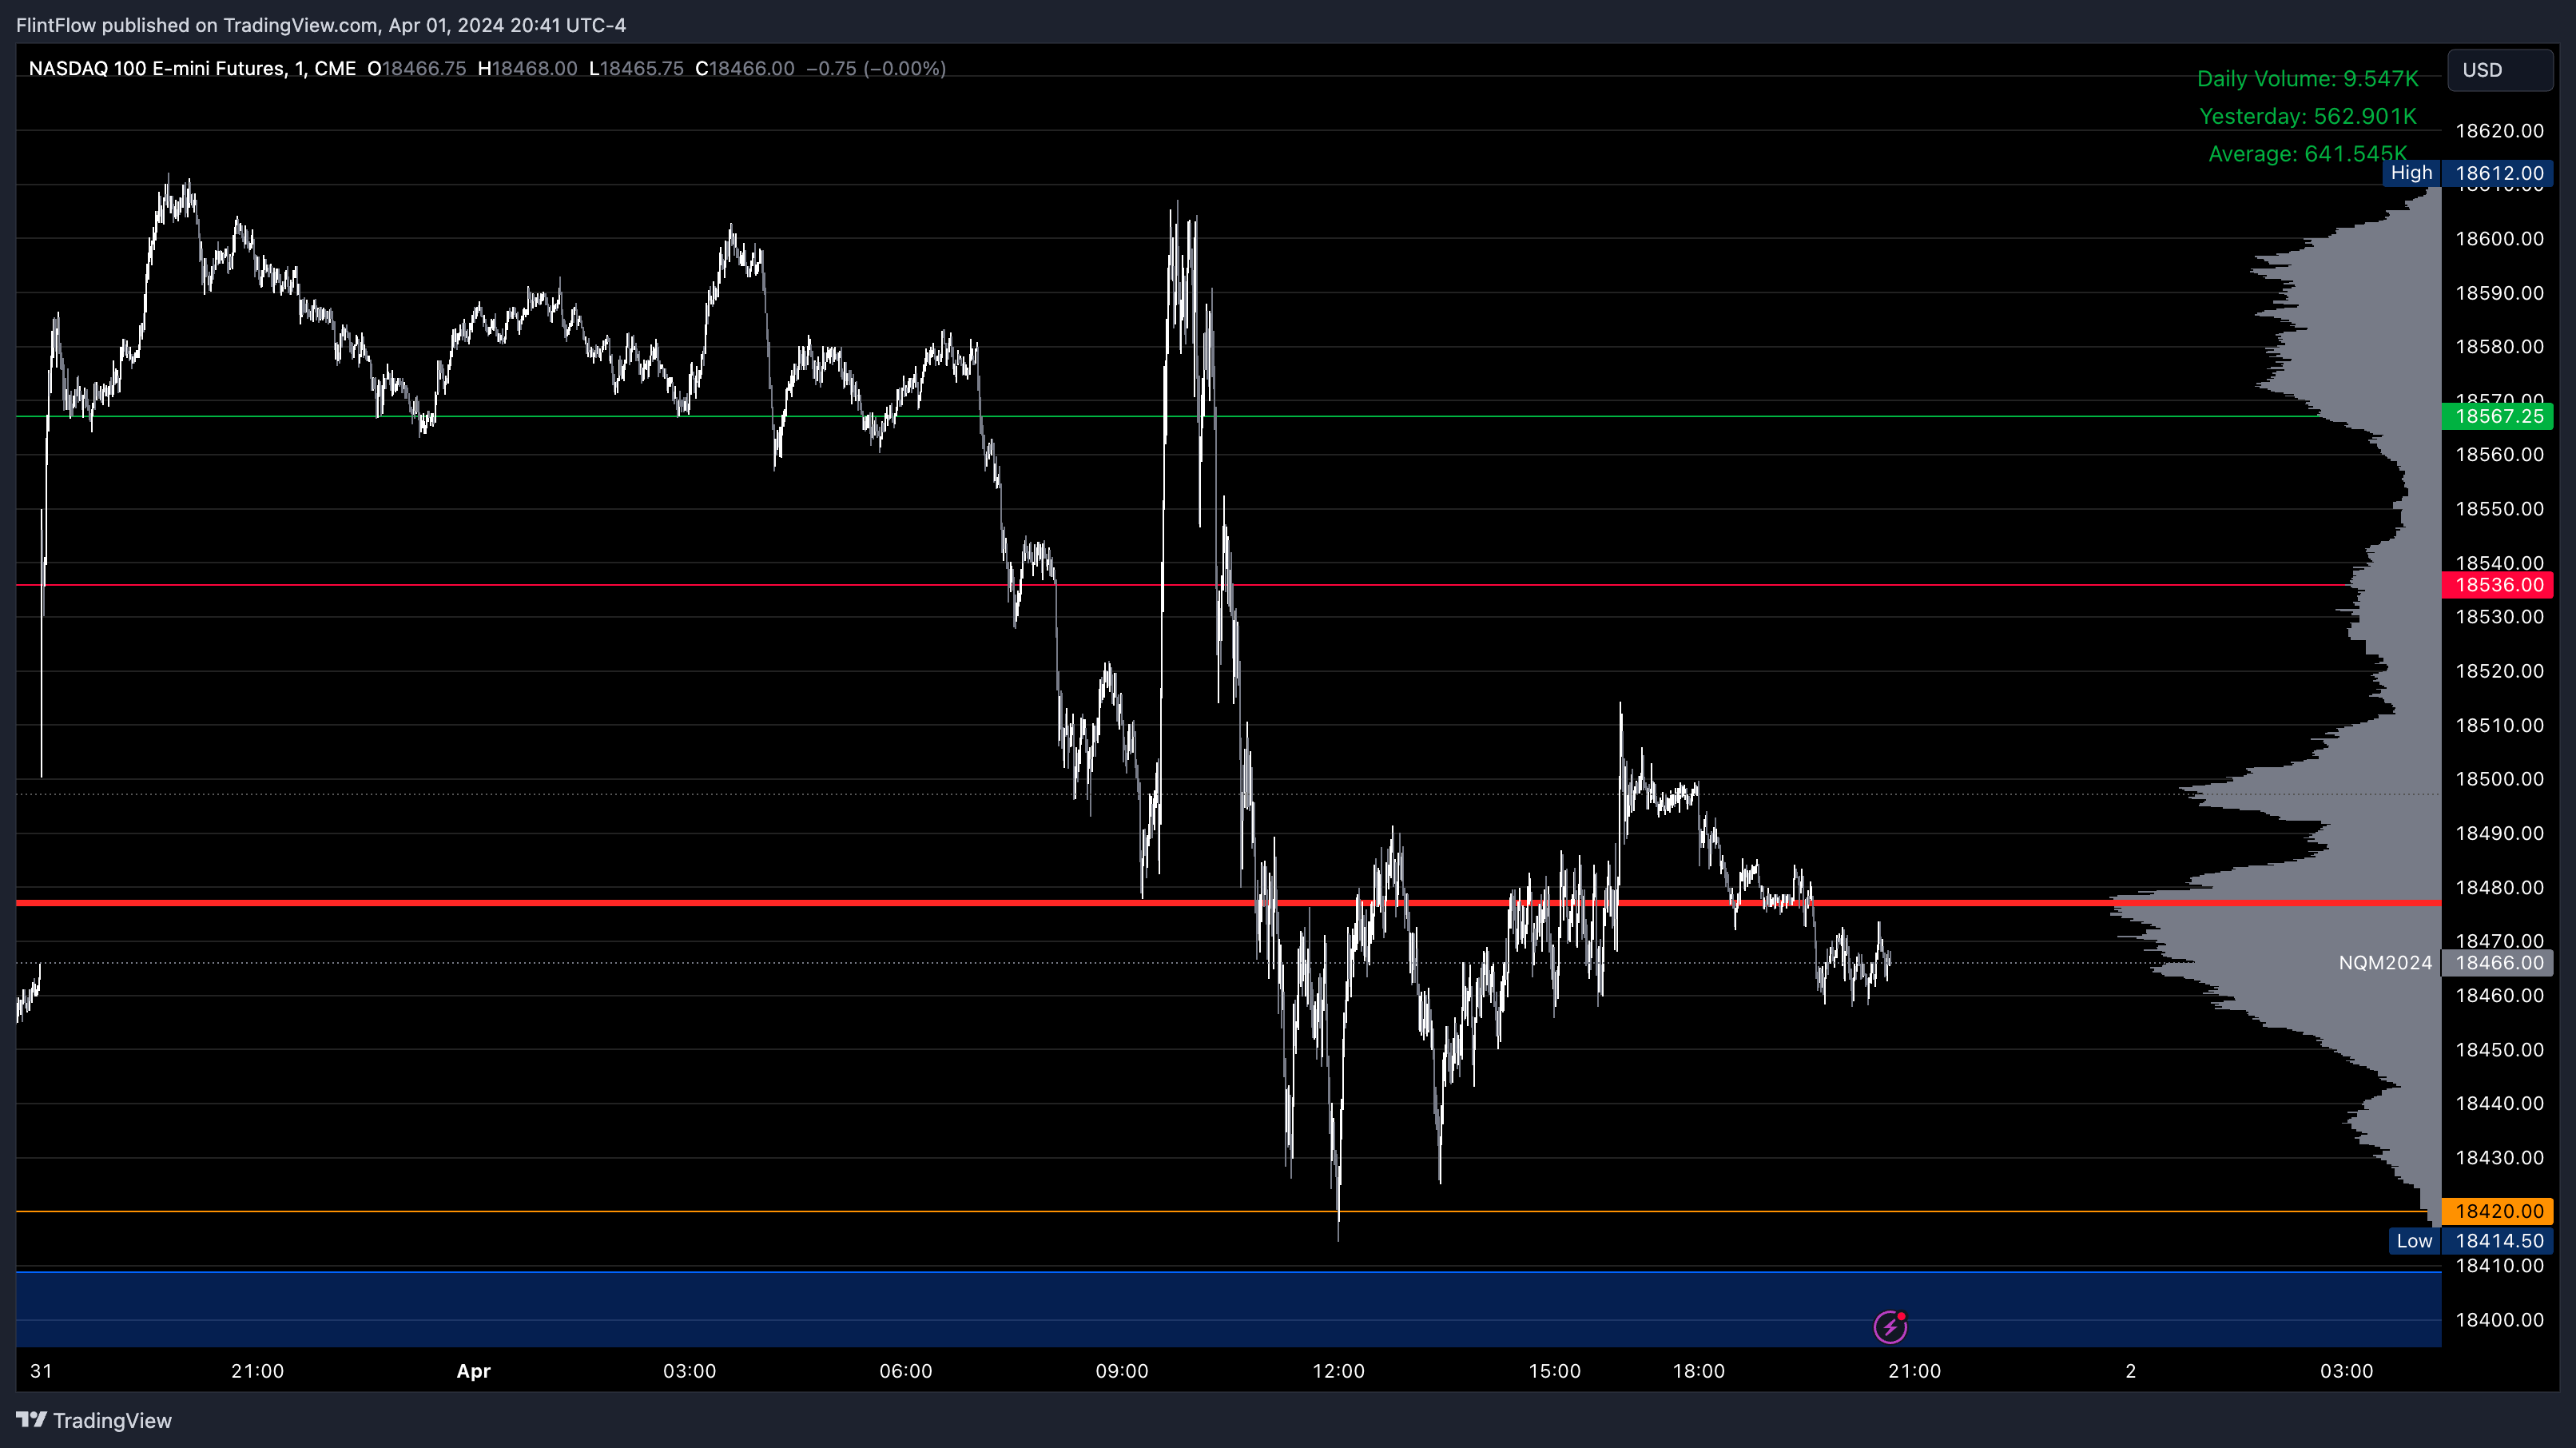Click the NASDAQ 100 E-mini Futures symbol title

click(x=192, y=68)
